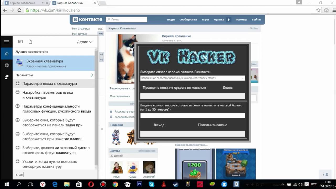Viewport: 336px width, 189px height.
Task: Open музыка in VK header menu
Action: 219,19
